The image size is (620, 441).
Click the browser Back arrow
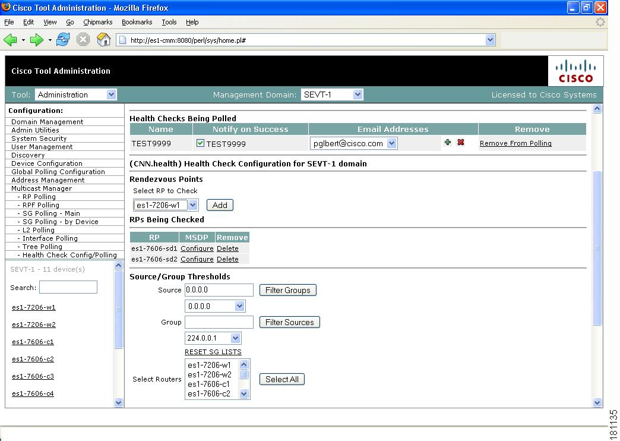[10, 40]
